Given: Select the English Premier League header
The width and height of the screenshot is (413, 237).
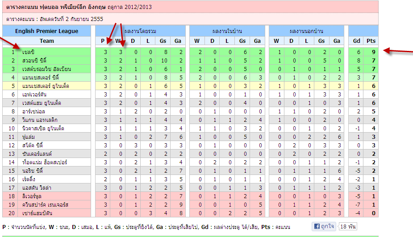Looking at the screenshot, I should pyautogui.click(x=47, y=31).
